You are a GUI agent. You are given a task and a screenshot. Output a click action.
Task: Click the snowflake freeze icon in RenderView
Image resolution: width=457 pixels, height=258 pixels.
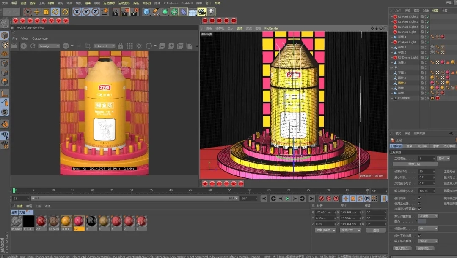point(139,46)
